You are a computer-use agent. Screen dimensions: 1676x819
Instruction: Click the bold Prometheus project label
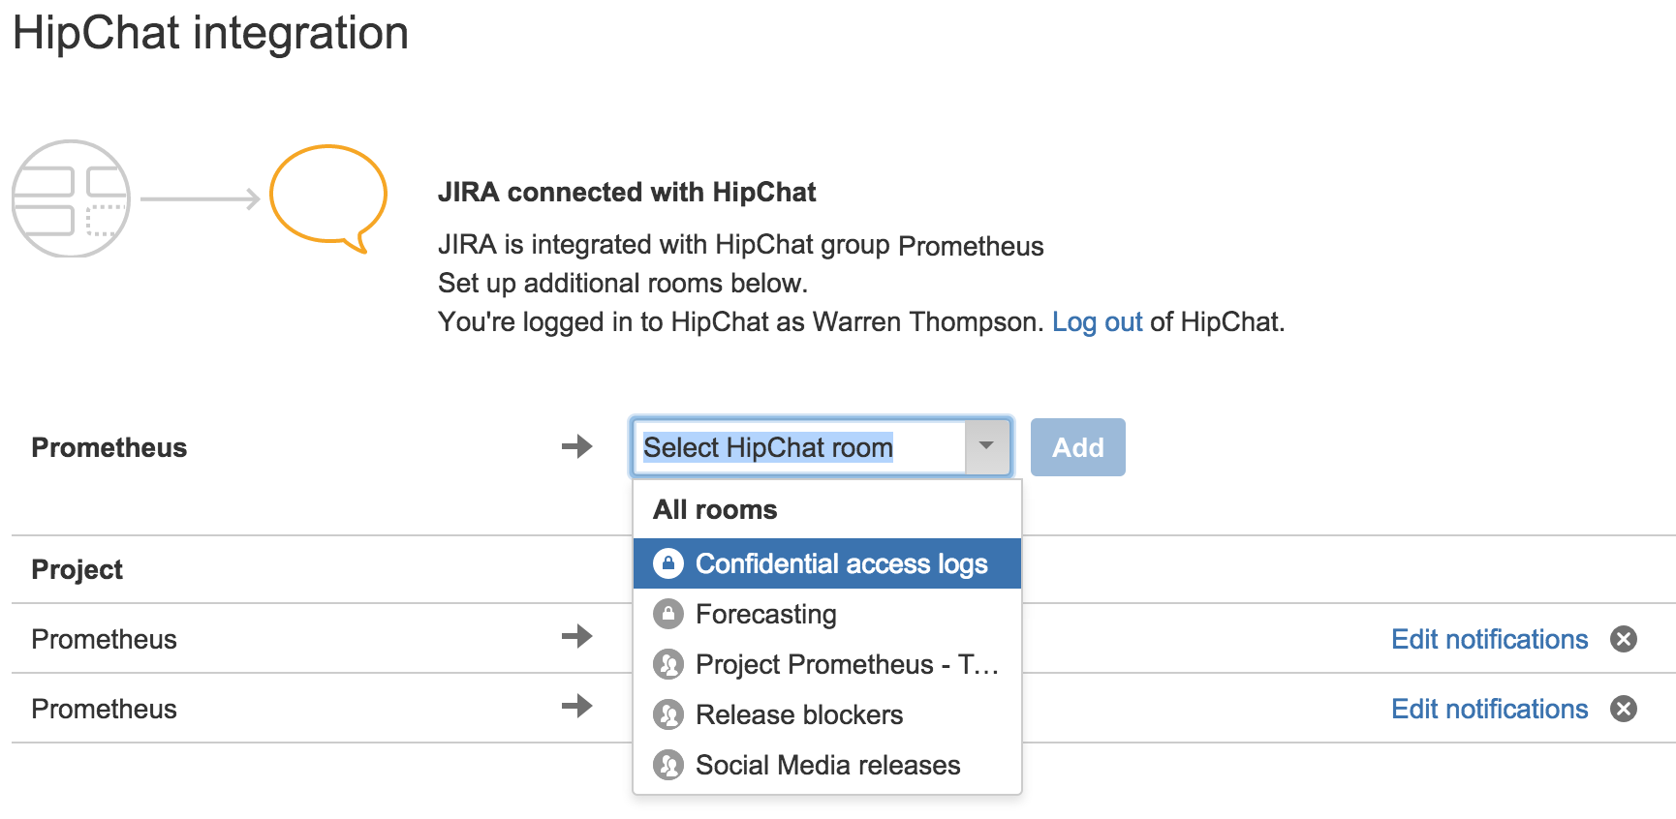tap(109, 447)
